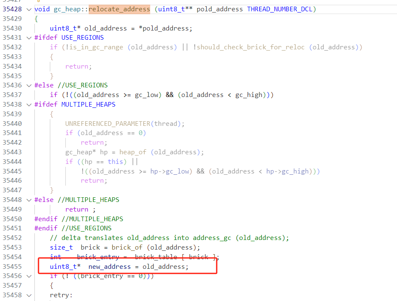Select the highlighted relocate_address identifier

(x=119, y=9)
